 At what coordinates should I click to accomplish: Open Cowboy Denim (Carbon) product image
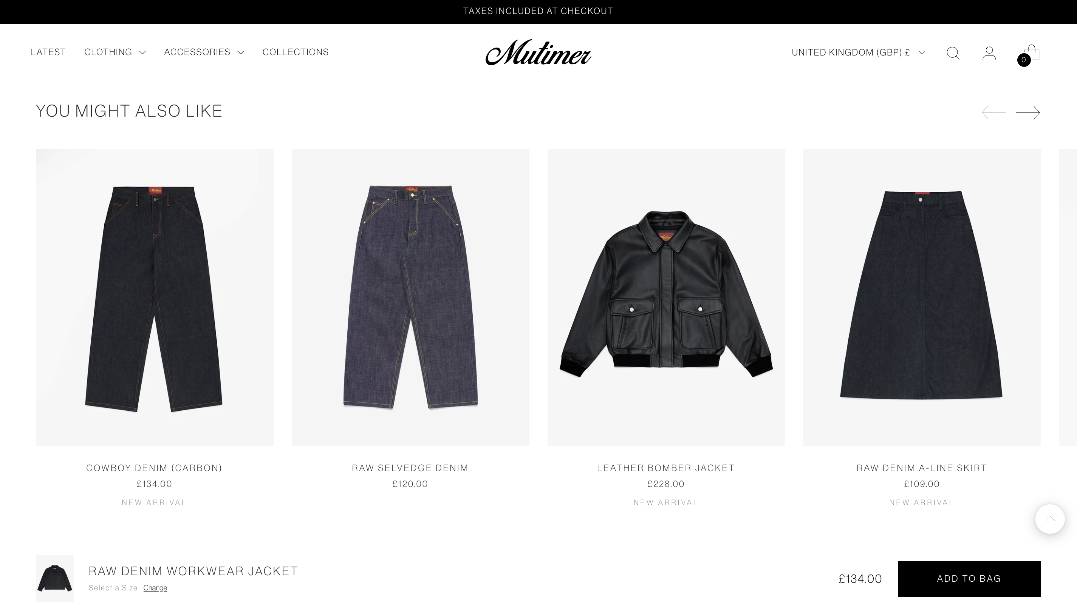pyautogui.click(x=155, y=297)
